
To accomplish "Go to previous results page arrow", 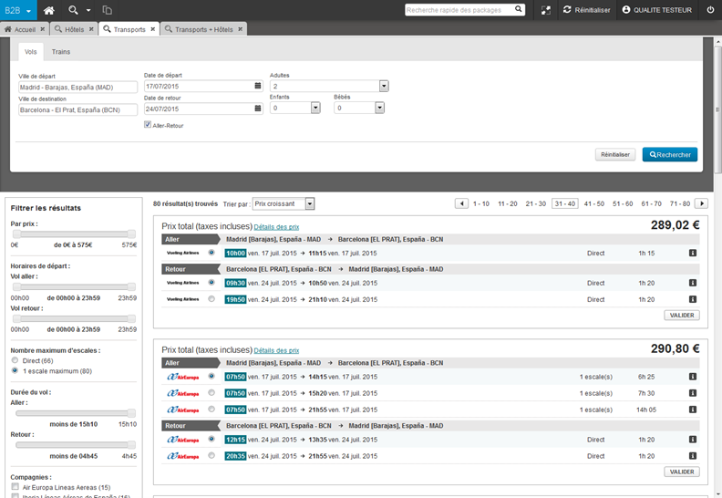I will [x=462, y=203].
